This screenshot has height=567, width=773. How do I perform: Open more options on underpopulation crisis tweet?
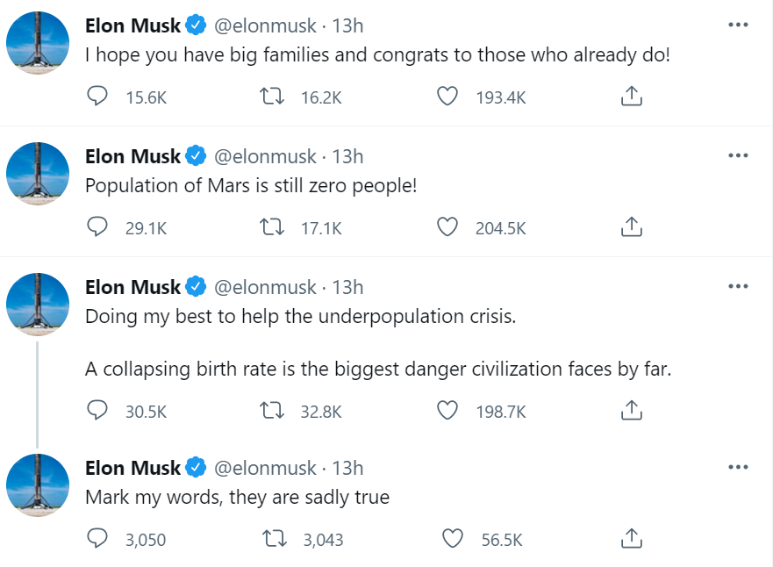pyautogui.click(x=738, y=286)
